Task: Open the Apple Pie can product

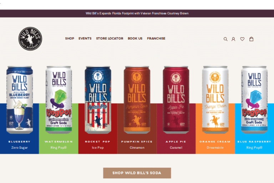Action: pyautogui.click(x=176, y=100)
